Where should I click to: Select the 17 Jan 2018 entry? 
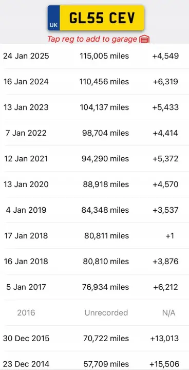94,236
